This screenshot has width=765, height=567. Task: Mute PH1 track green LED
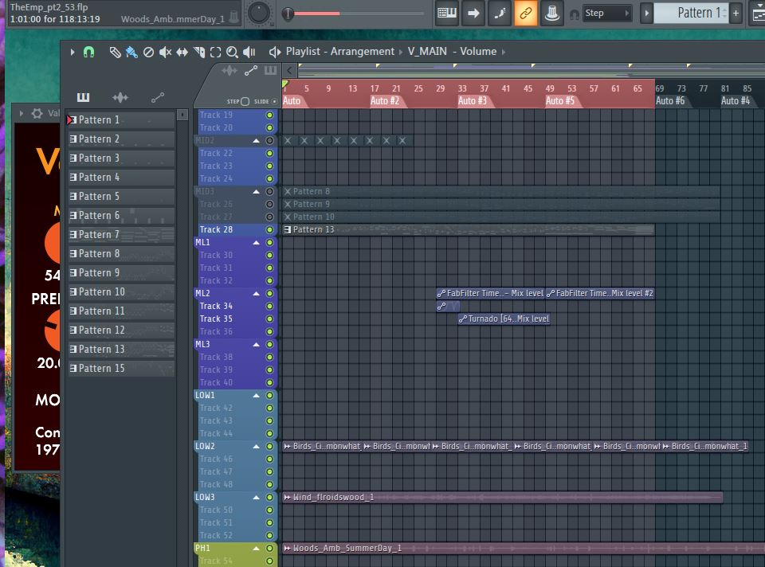(x=269, y=548)
